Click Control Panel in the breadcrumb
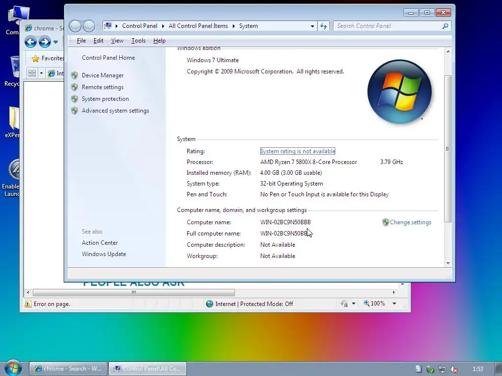 coord(140,26)
